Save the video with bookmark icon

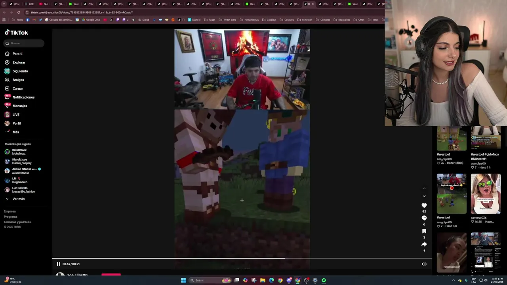(424, 231)
